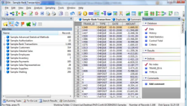Viewport: 188px width, 106px height.
Task: Click the File Explorer horizontal scrollbar thumb
Action: 28,96
